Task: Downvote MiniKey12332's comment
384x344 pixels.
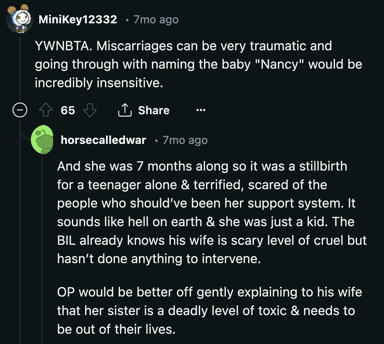Action: [90, 110]
